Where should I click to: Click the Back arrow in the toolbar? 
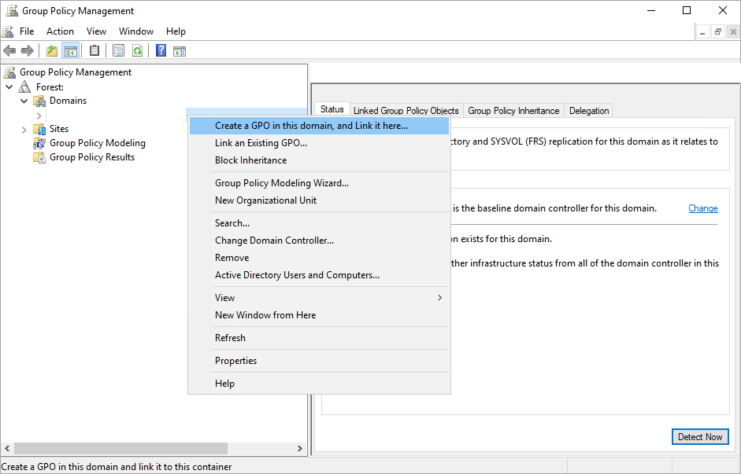coord(9,50)
